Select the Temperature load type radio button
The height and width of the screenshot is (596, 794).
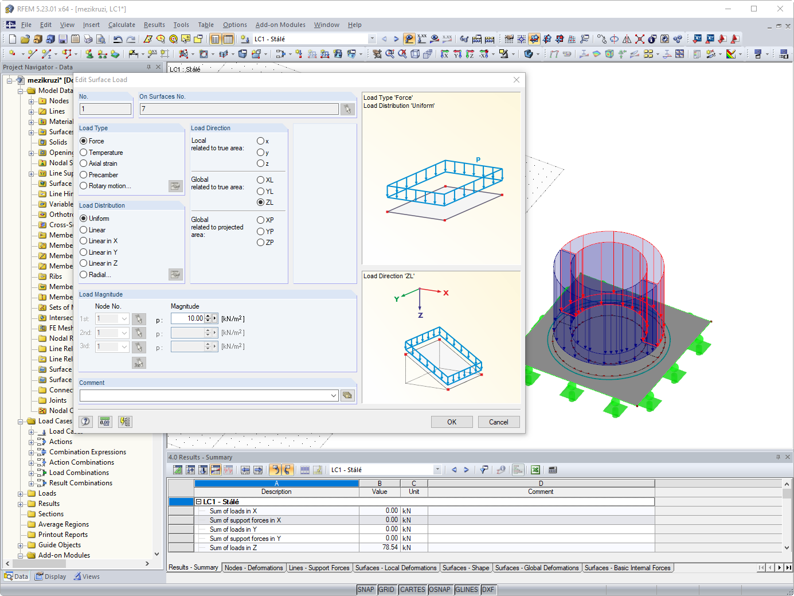coord(83,152)
